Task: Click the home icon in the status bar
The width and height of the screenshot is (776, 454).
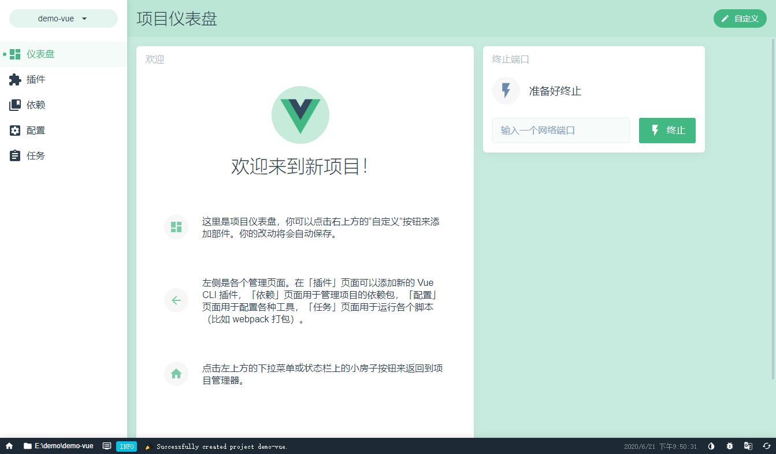Action: [9, 446]
